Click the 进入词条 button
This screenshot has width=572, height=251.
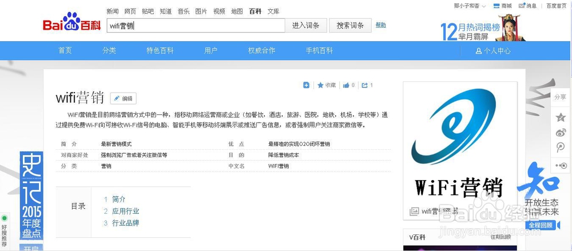tap(305, 26)
